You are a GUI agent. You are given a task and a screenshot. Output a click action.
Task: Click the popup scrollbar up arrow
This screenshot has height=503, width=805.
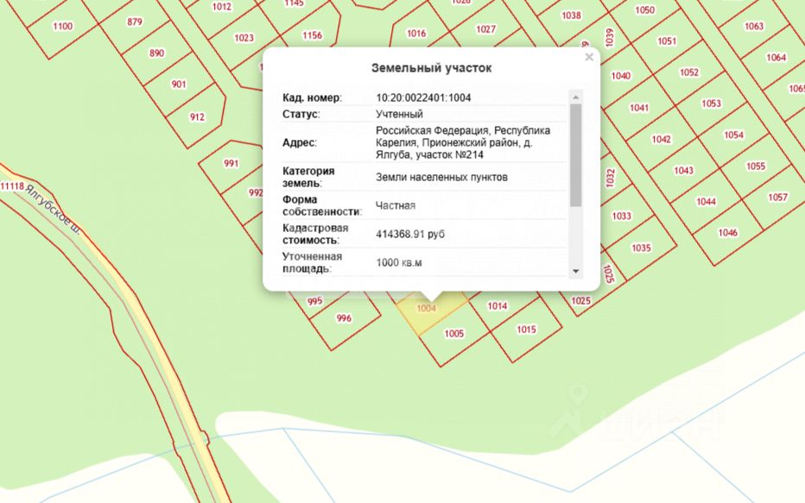(575, 97)
